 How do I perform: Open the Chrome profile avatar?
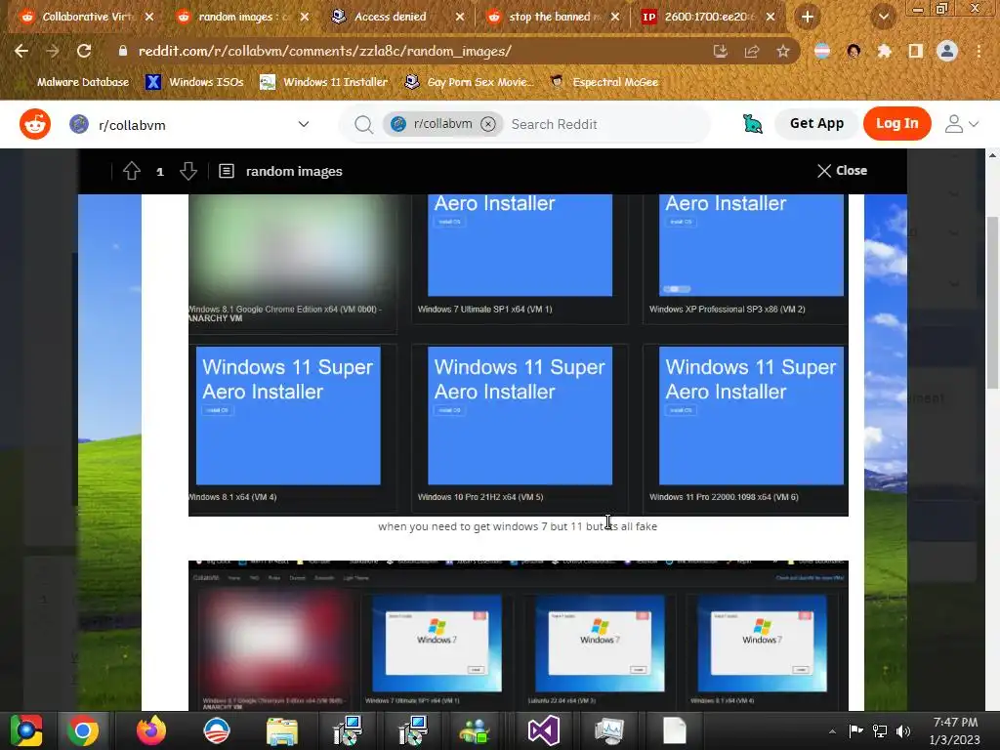point(947,51)
